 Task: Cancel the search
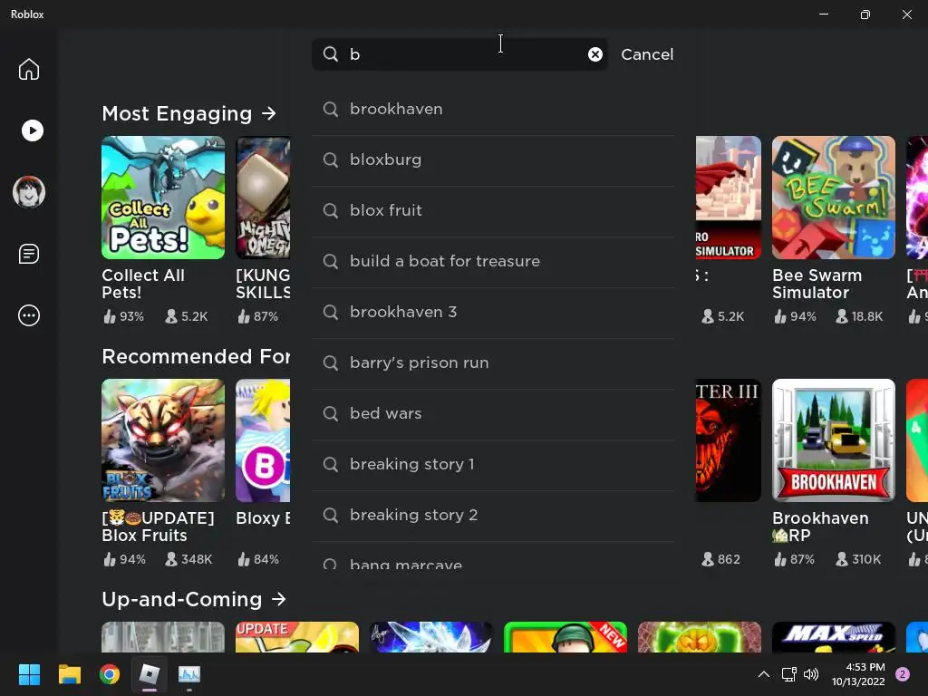[647, 54]
